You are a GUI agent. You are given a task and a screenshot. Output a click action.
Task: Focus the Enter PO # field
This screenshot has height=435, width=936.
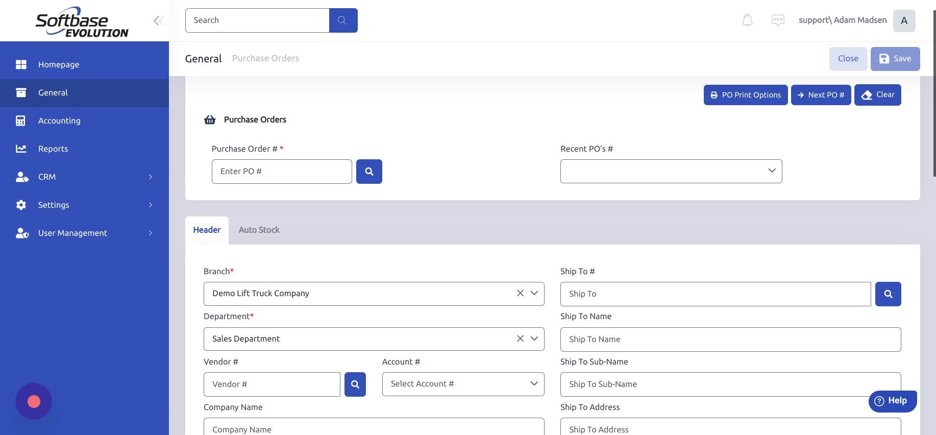[282, 172]
